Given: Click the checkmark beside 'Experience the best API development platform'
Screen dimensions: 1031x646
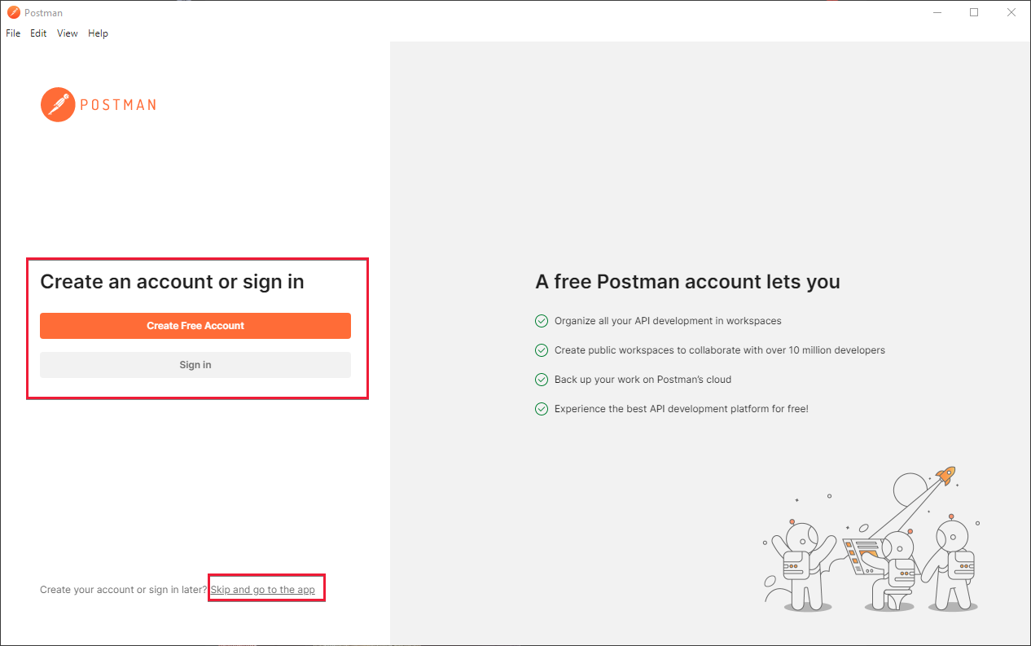Looking at the screenshot, I should [542, 408].
